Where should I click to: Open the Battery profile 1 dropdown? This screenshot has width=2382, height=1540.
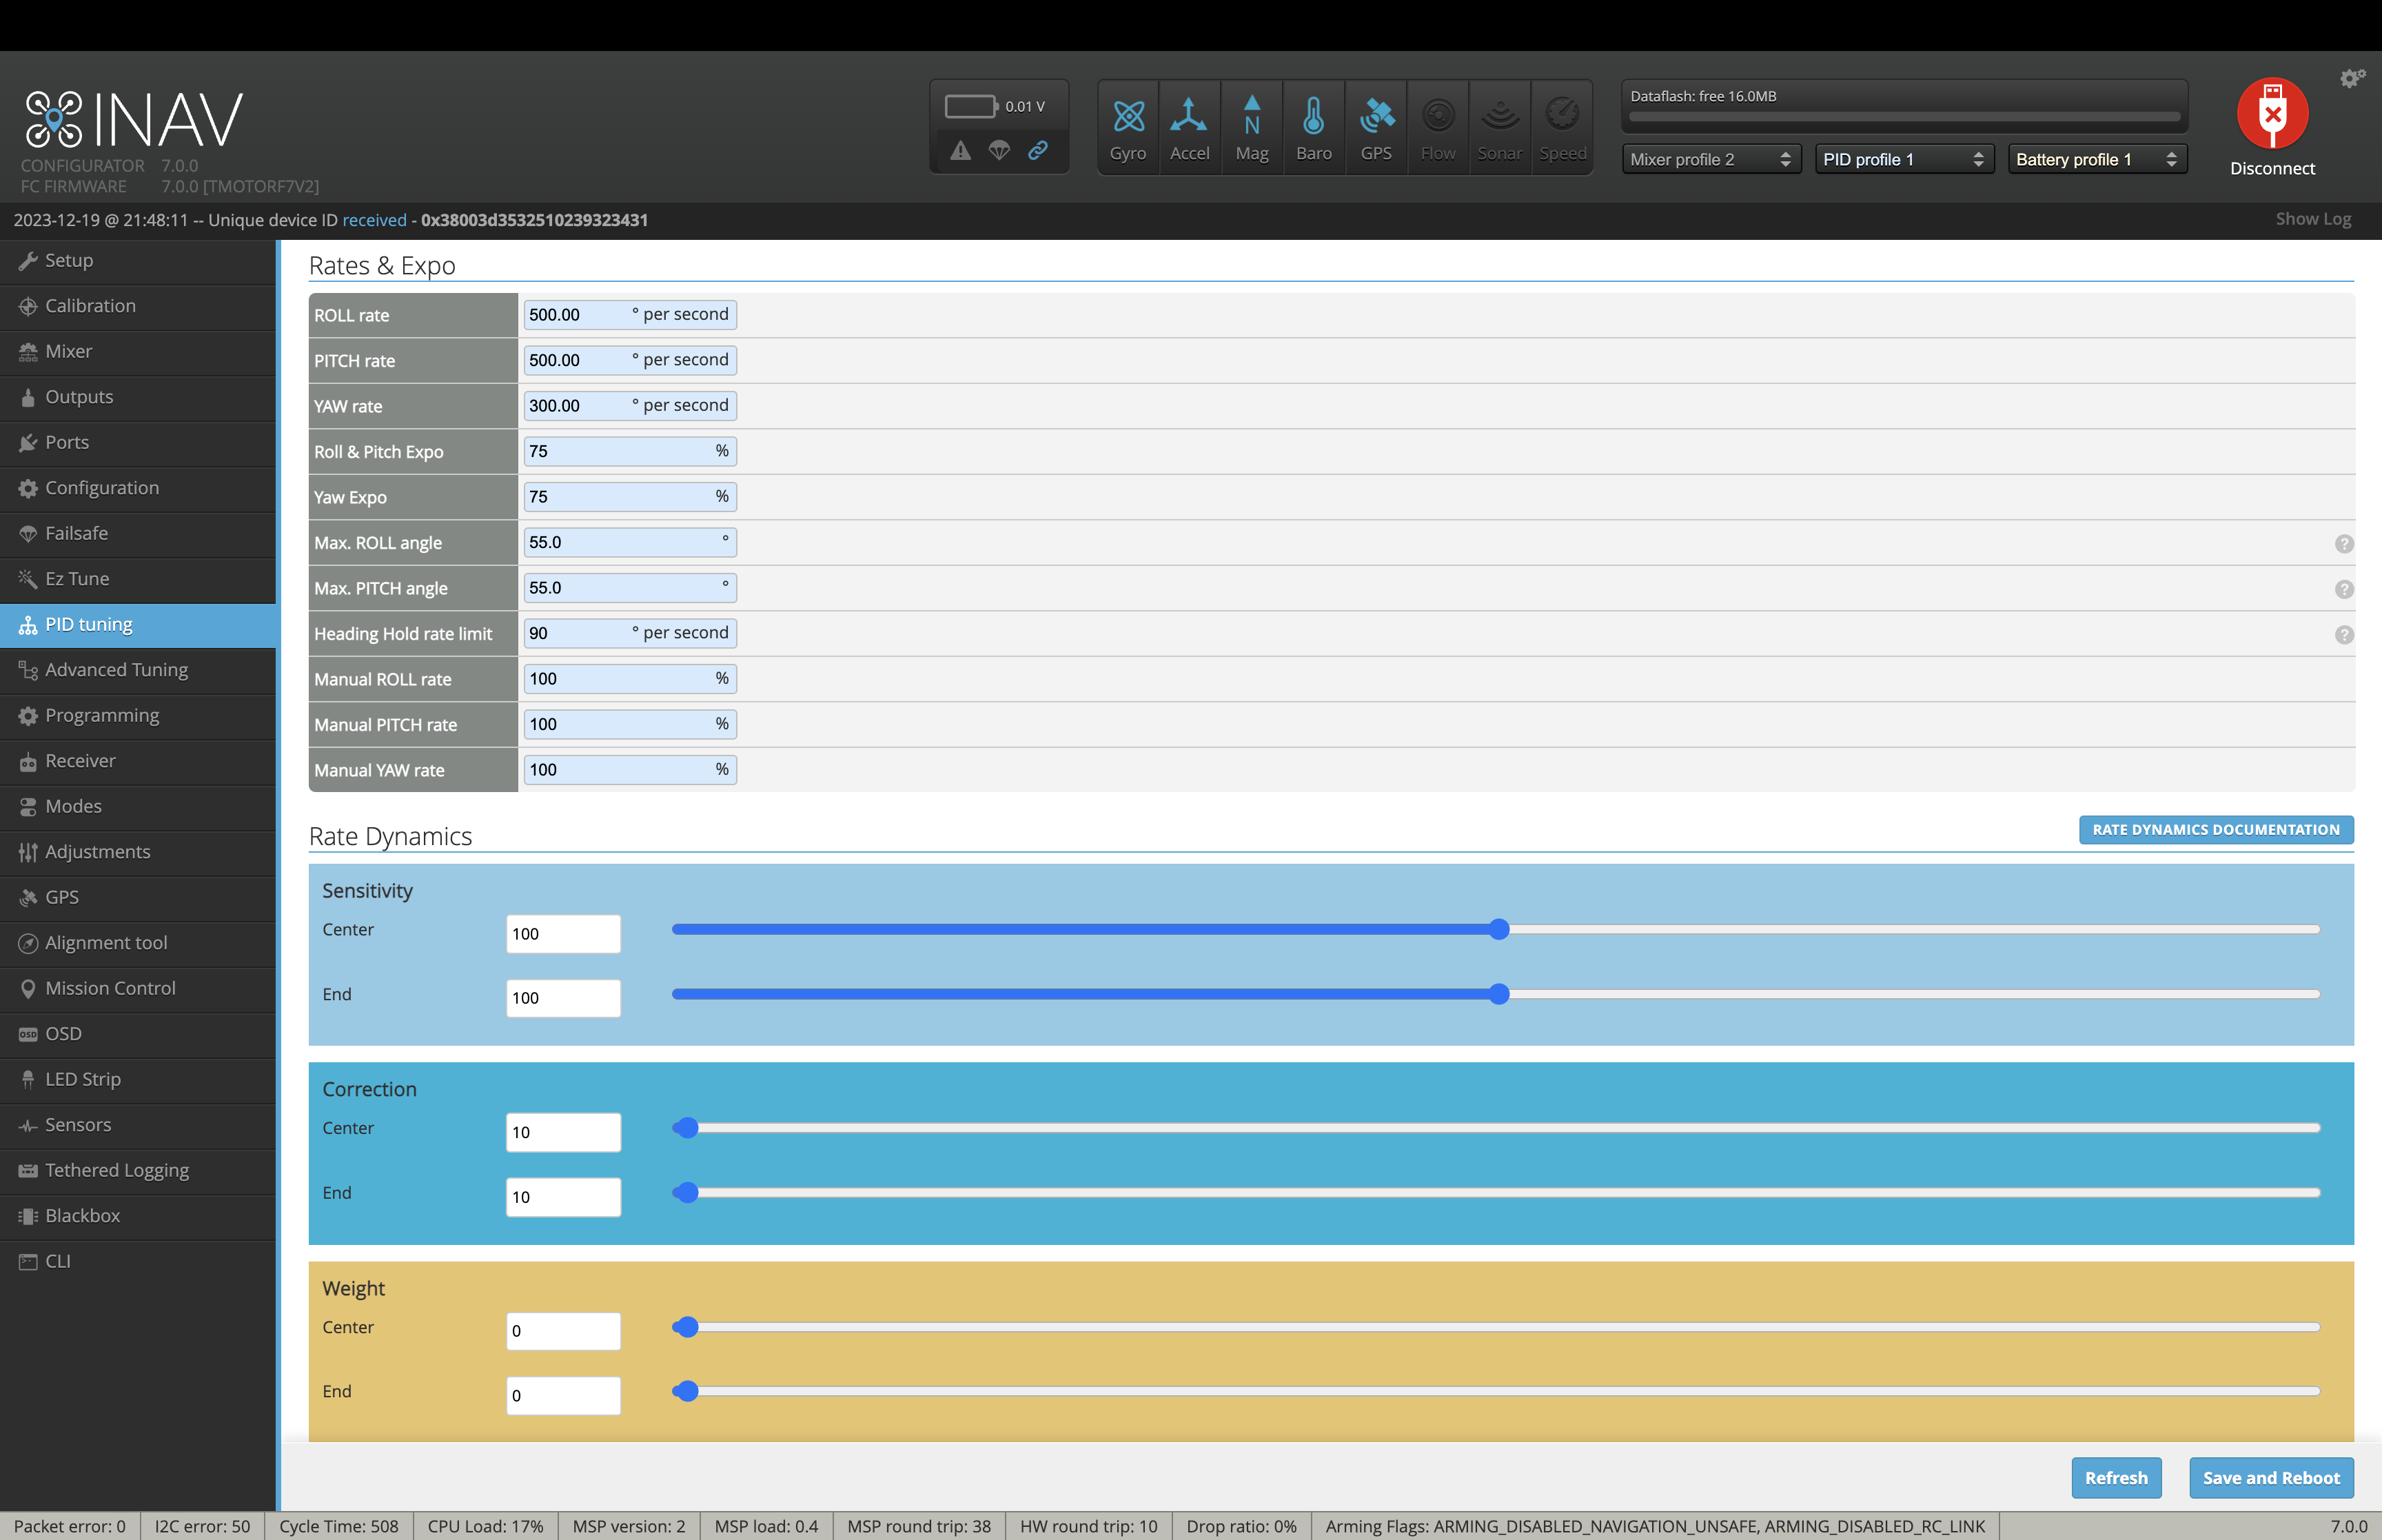[x=2096, y=160]
